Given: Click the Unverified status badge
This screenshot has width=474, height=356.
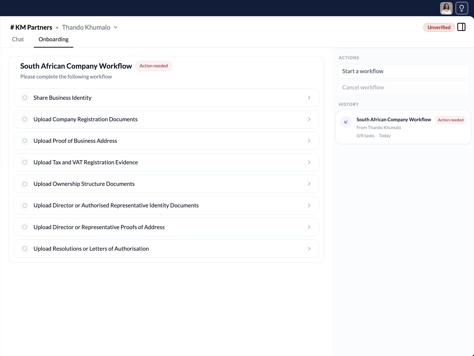Looking at the screenshot, I should pos(439,27).
